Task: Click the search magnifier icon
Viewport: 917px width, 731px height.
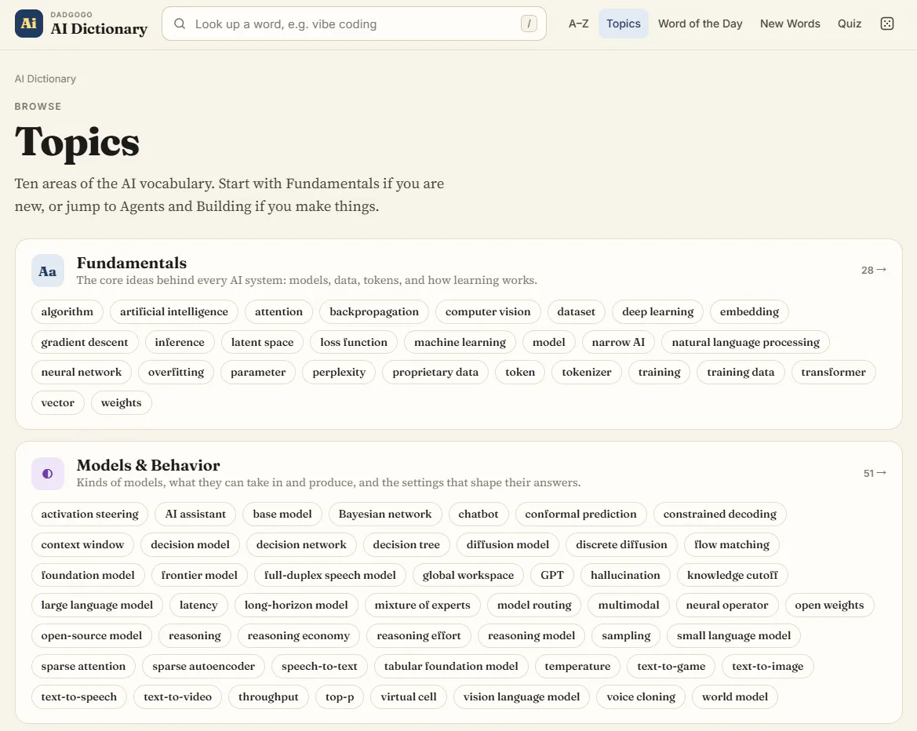Action: click(x=180, y=24)
